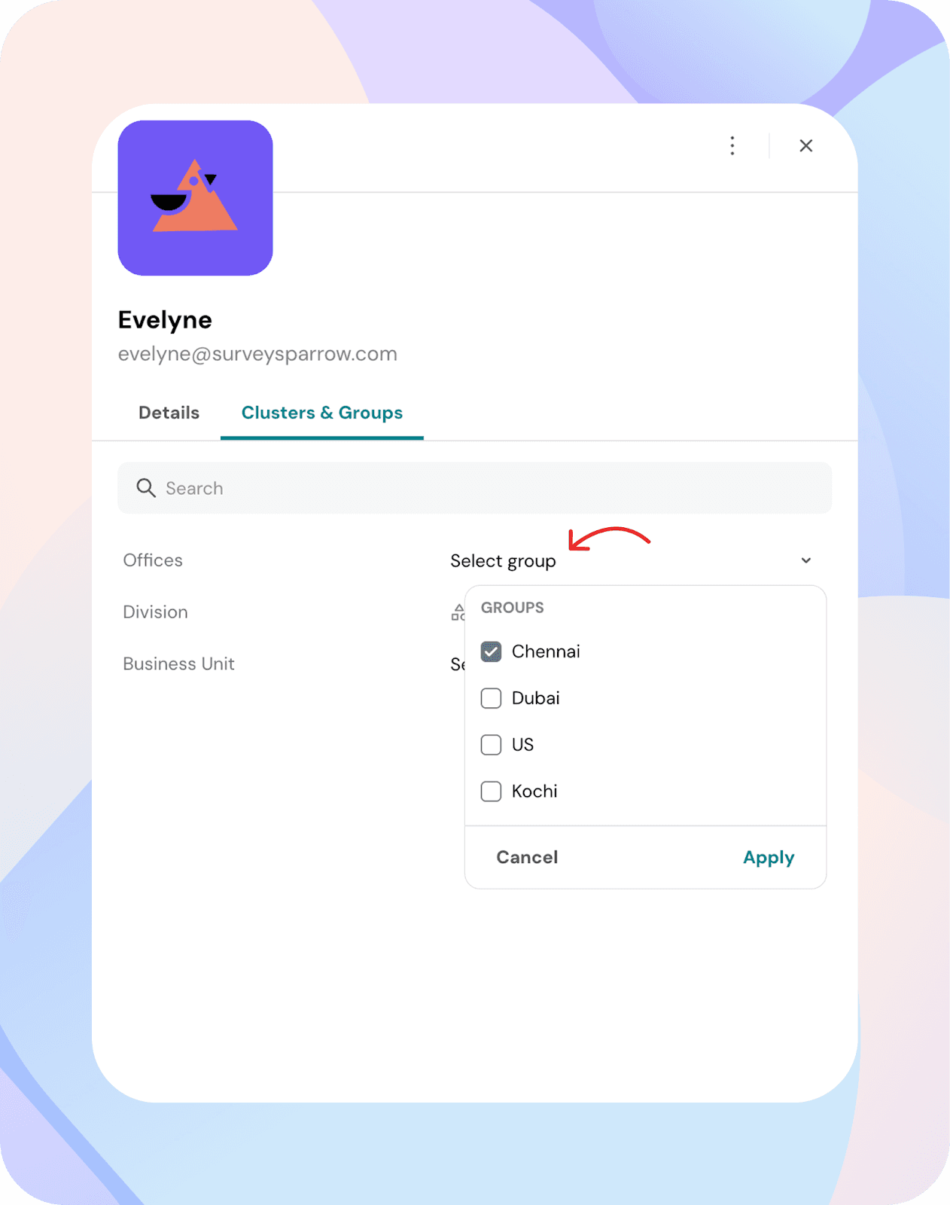Uncheck the Chennai group checkbox

tap(491, 651)
